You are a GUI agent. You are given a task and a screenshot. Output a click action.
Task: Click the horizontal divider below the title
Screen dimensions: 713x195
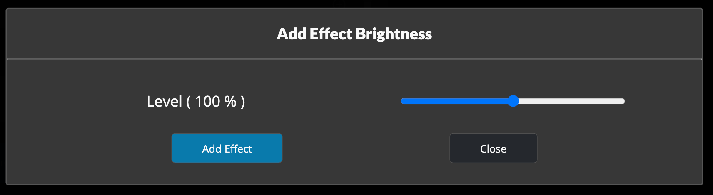354,59
